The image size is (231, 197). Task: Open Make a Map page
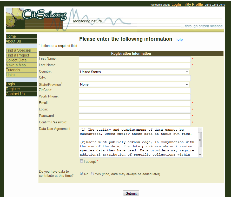(x=16, y=65)
